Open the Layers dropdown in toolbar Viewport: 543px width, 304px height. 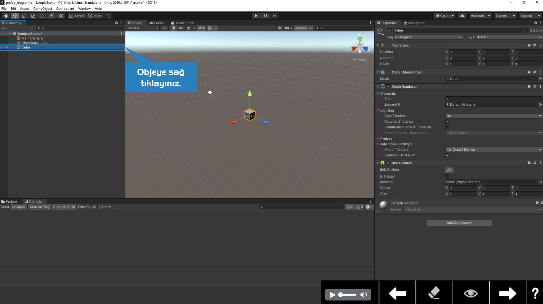point(505,16)
